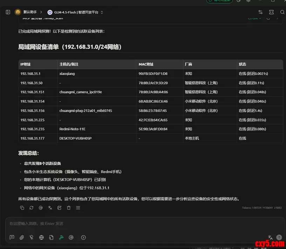Select the 192.168.31.177 IP cell
Viewport: 286px width, 249px height.
click(x=38, y=138)
